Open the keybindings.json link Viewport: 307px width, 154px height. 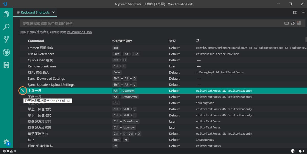pyautogui.click(x=79, y=32)
